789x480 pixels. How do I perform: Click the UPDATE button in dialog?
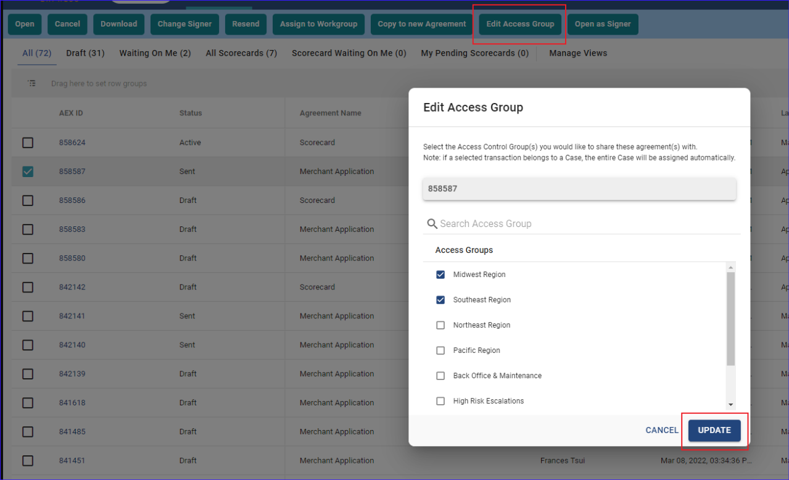tap(714, 430)
